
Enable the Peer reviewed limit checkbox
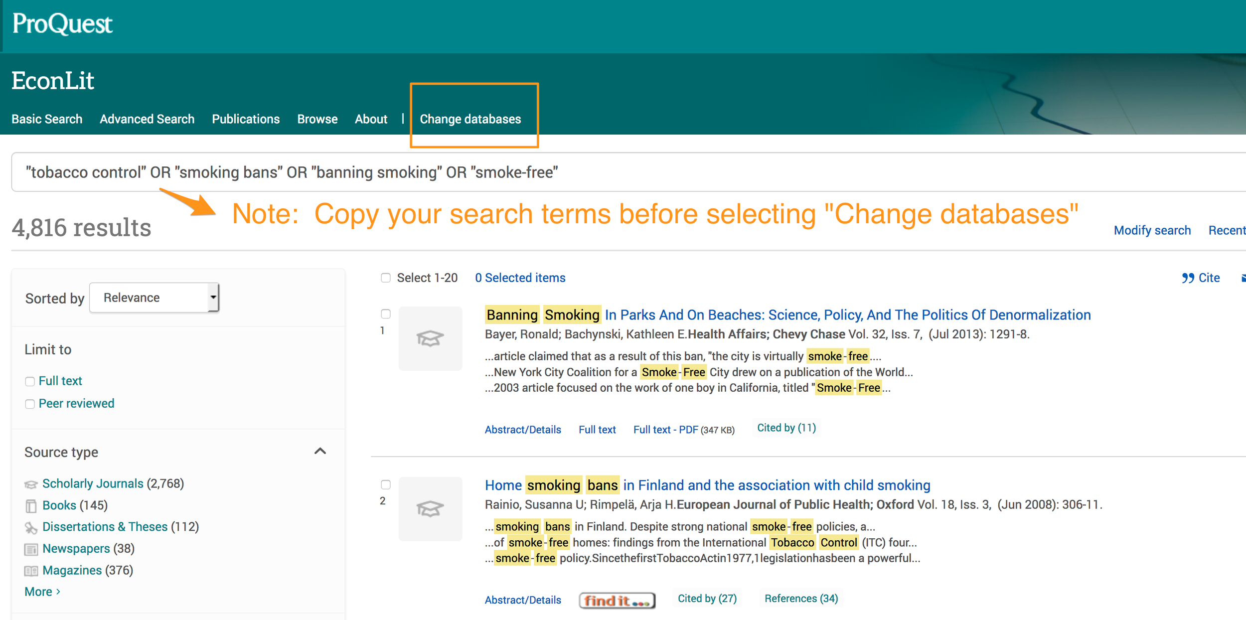click(30, 404)
